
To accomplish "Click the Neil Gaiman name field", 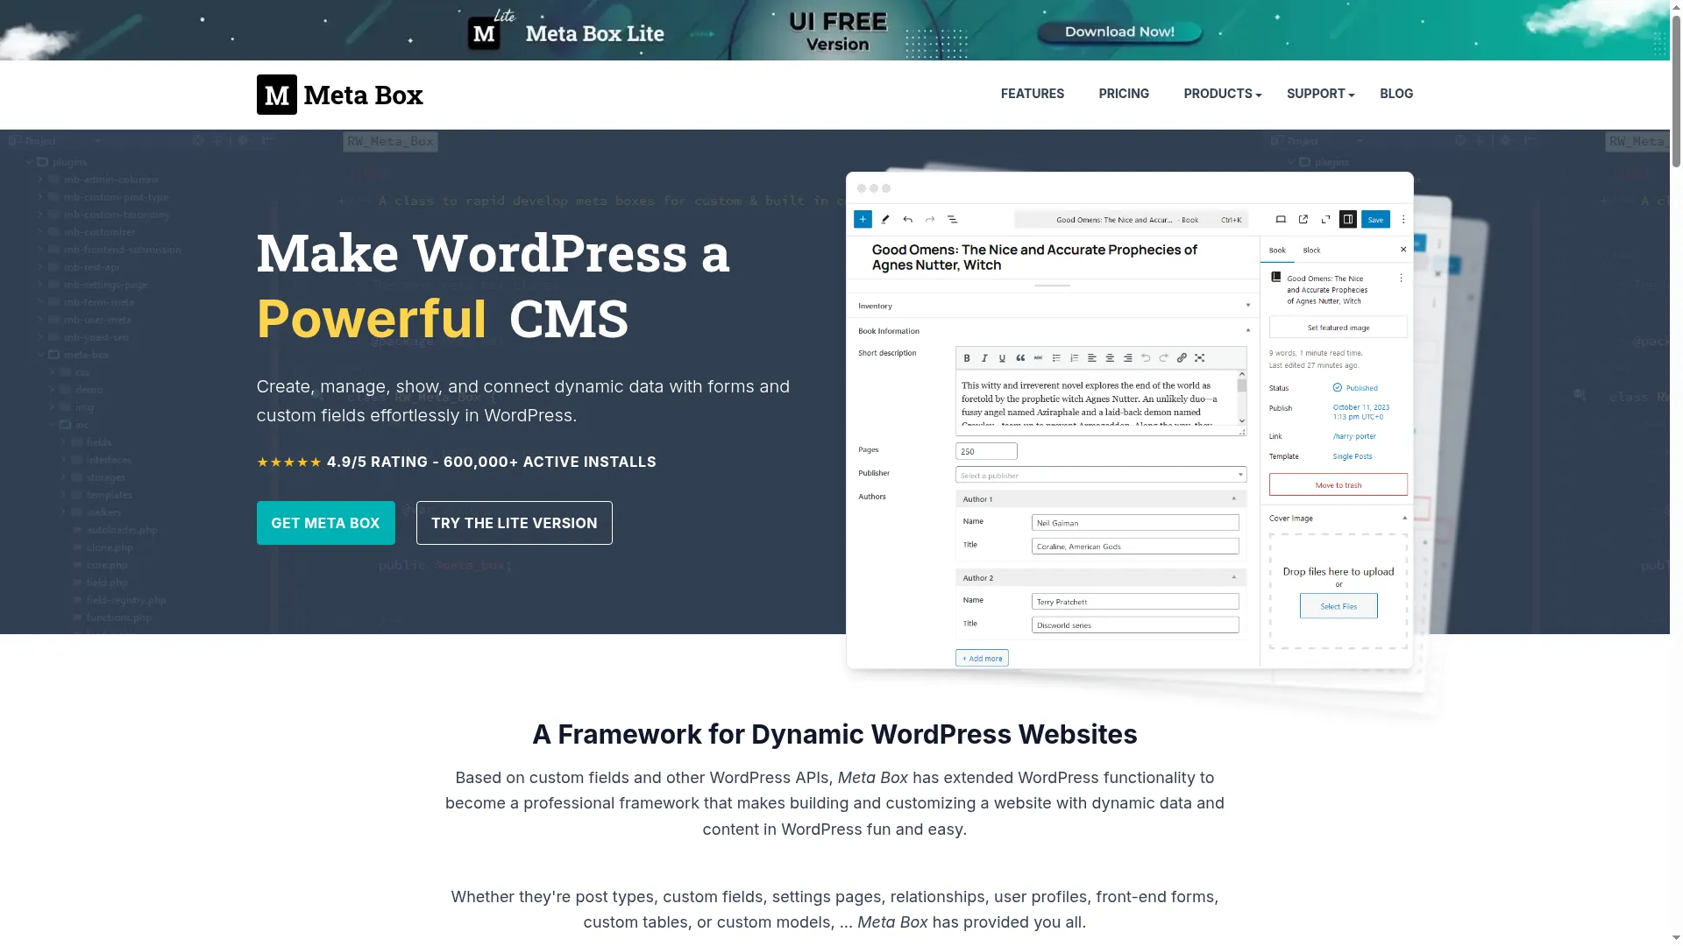I will tap(1135, 523).
